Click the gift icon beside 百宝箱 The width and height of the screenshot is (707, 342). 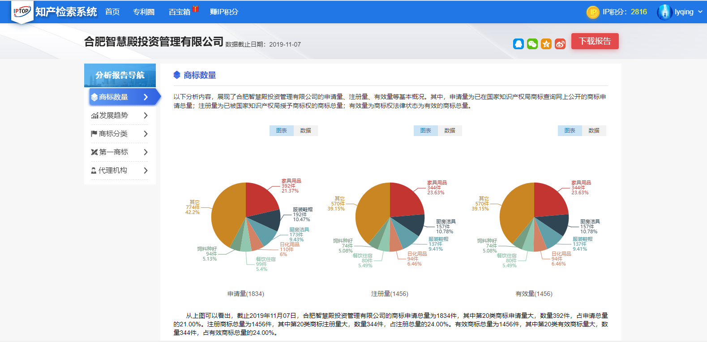click(196, 9)
